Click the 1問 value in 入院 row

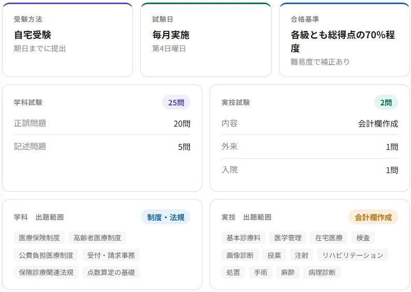coord(392,170)
